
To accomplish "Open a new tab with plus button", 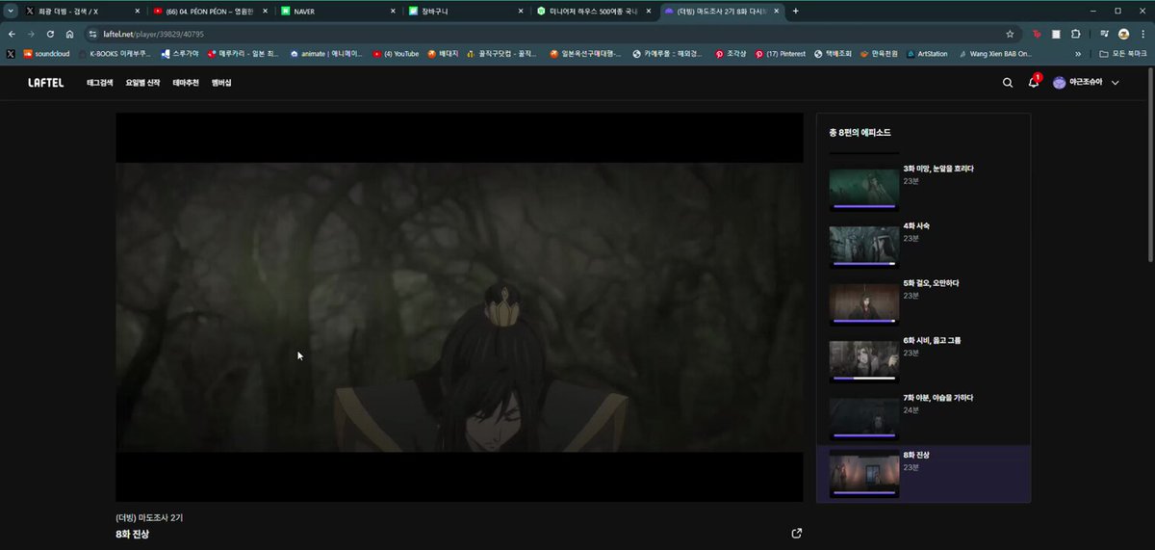I will pyautogui.click(x=795, y=11).
